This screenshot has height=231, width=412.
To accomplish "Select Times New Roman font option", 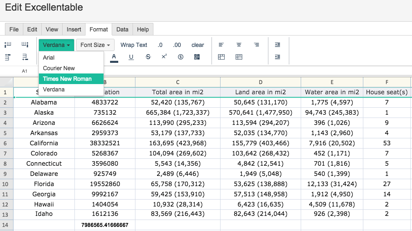I will pos(67,79).
